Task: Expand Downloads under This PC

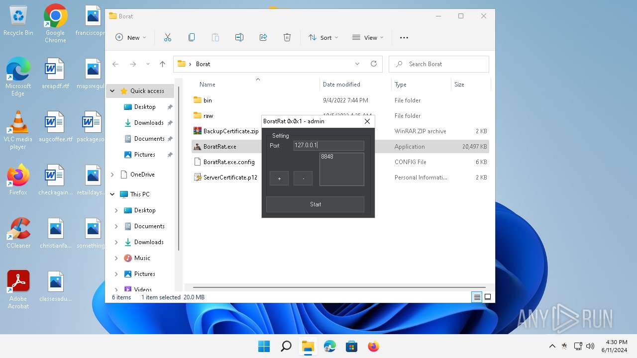Action: click(116, 242)
